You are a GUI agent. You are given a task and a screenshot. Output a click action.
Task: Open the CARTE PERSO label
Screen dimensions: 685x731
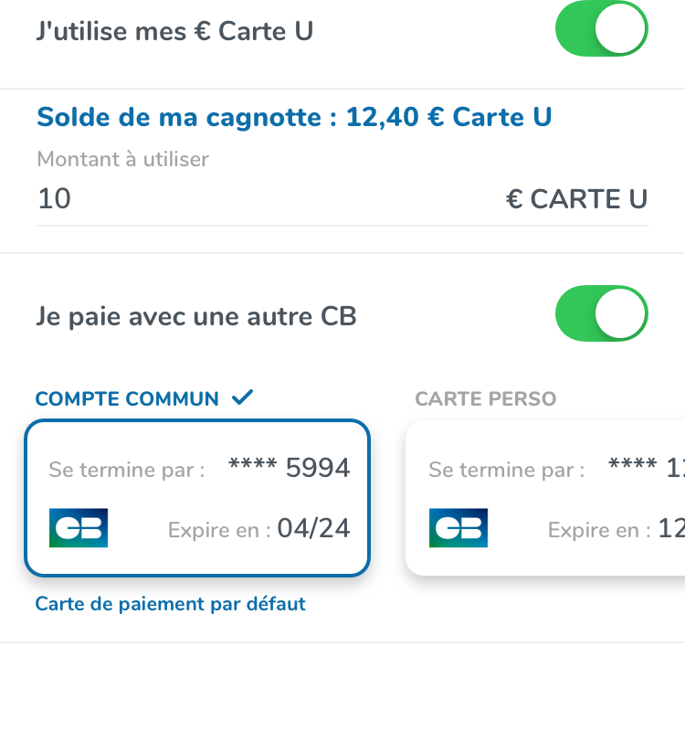click(x=486, y=399)
